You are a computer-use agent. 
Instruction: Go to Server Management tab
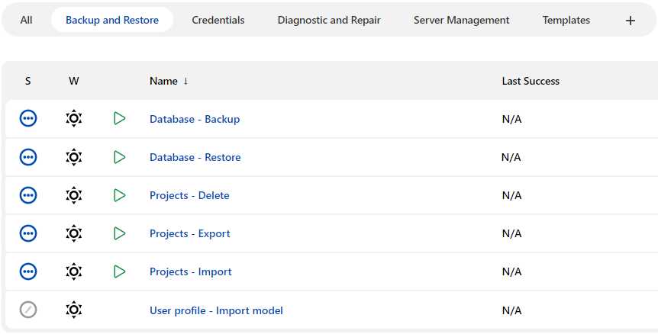click(461, 21)
